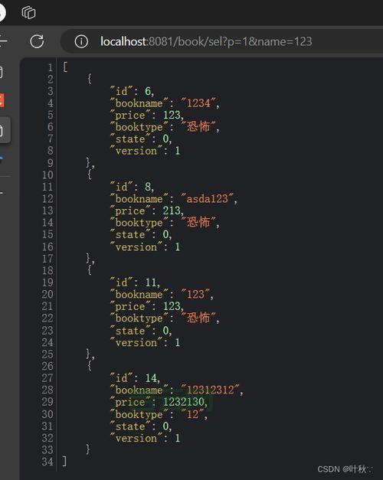Select bookname value "12312312"
Image resolution: width=383 pixels, height=480 pixels.
(211, 390)
